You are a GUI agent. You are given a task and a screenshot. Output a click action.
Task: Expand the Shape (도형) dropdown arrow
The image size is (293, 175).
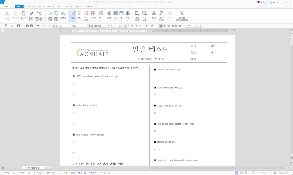(109, 20)
